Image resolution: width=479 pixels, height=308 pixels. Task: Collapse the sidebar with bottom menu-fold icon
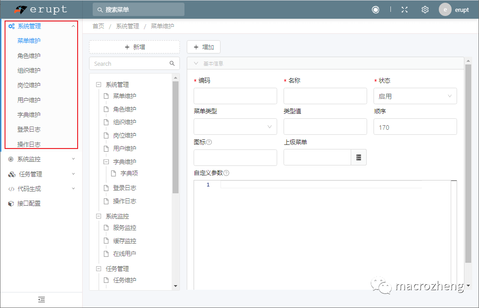[x=42, y=299]
